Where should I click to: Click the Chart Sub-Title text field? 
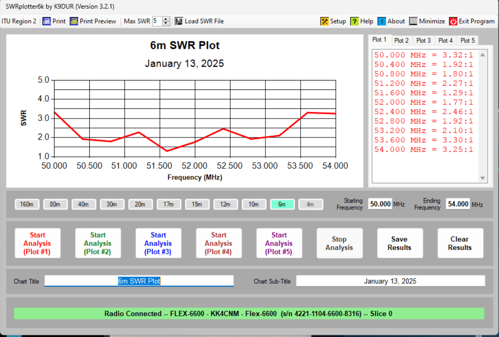point(390,281)
